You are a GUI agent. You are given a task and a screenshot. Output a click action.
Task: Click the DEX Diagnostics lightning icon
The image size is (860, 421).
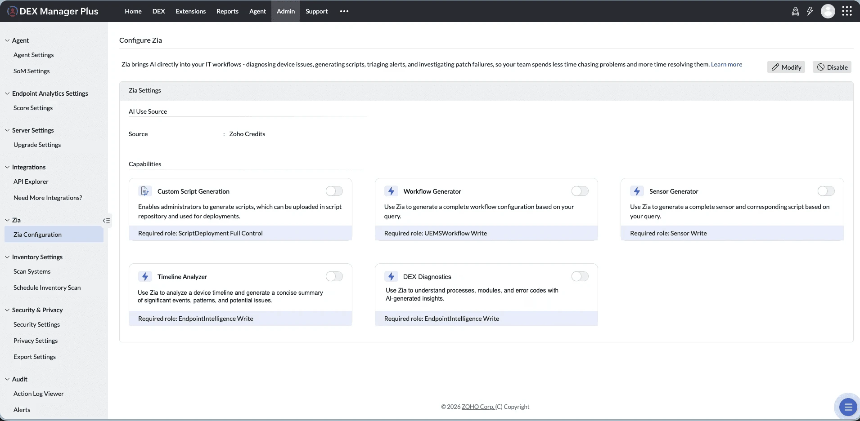click(391, 276)
